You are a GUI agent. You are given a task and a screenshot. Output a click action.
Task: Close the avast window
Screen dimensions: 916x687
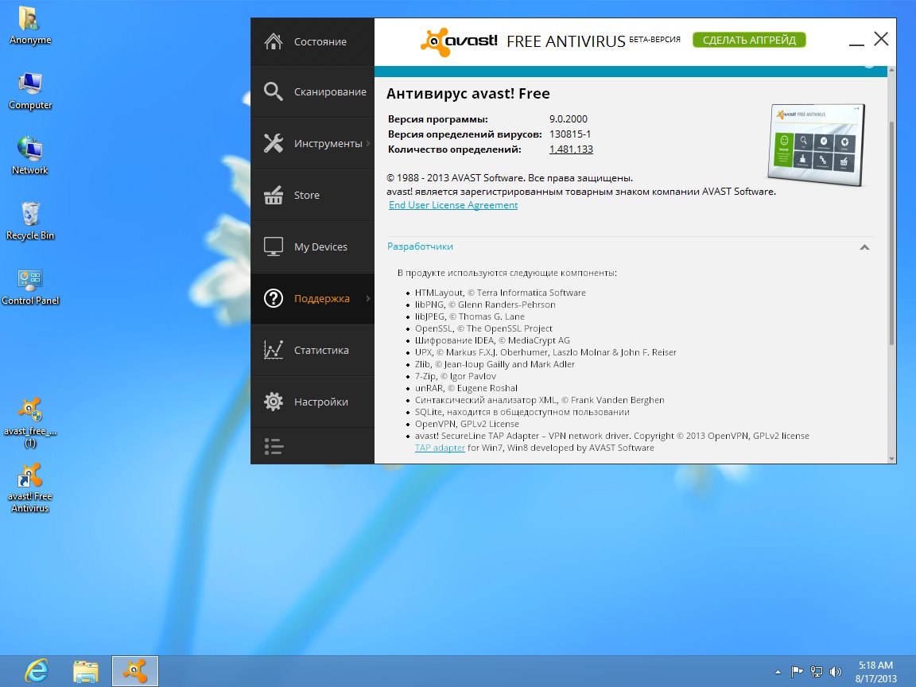pos(881,39)
